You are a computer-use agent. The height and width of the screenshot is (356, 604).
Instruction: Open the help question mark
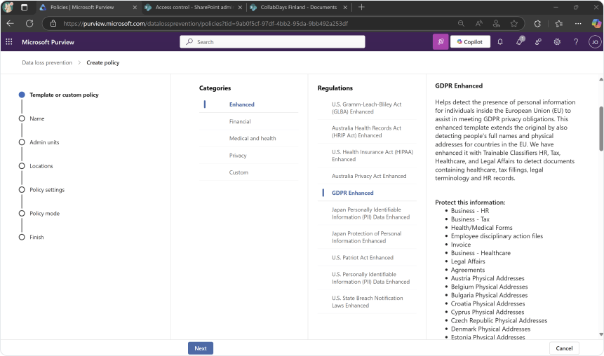[576, 41]
